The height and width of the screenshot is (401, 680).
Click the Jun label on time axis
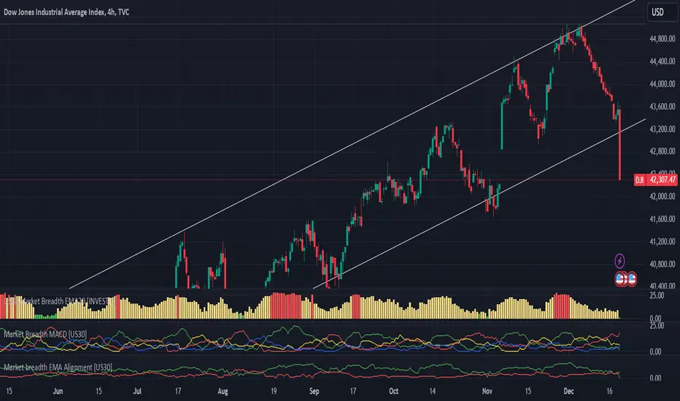[x=58, y=391]
